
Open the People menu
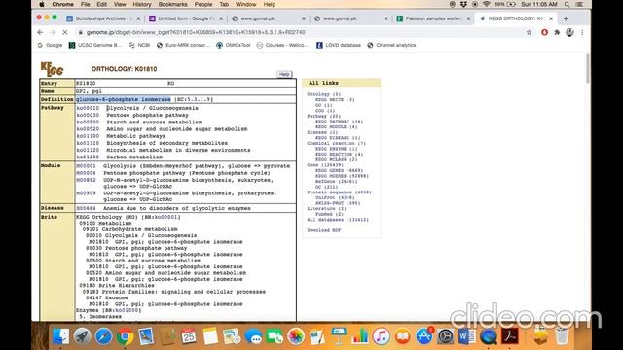tap(203, 4)
